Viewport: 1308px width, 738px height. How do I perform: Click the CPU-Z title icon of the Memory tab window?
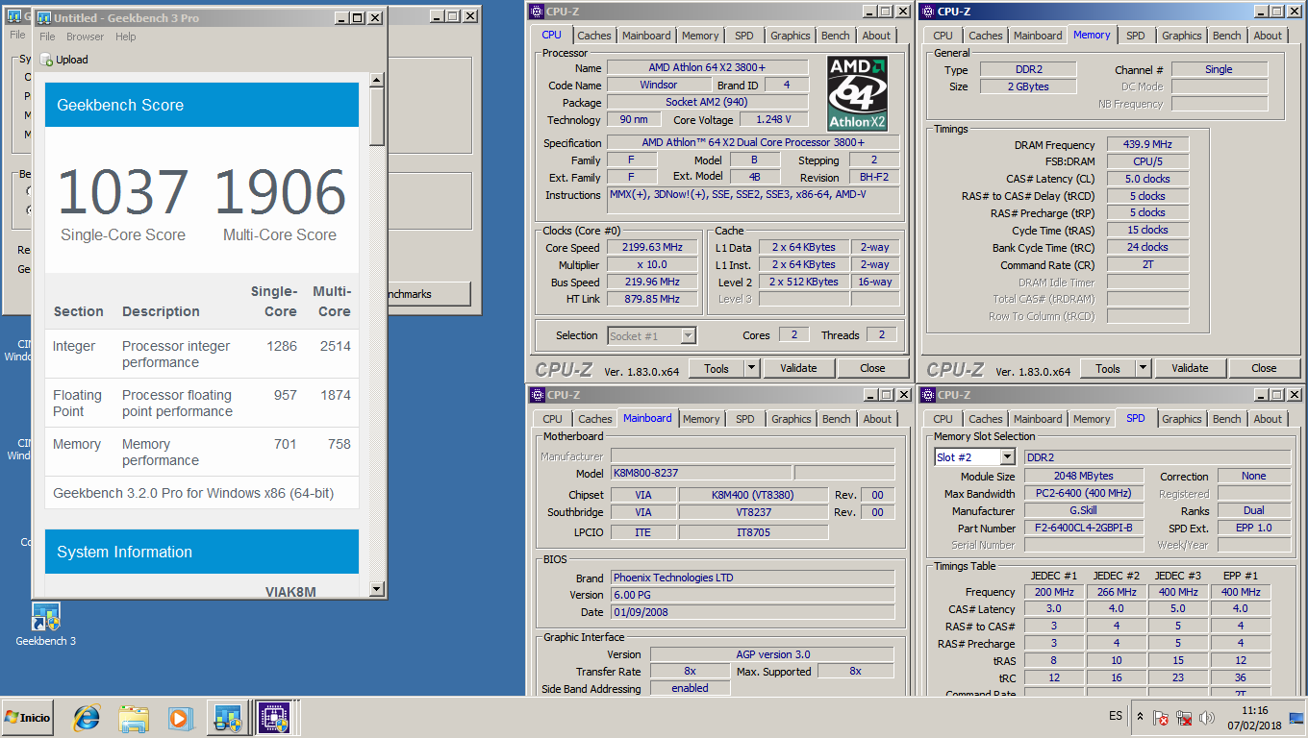tap(929, 12)
